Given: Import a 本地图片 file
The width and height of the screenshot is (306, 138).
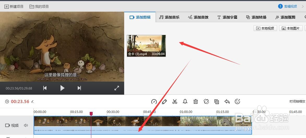Looking at the screenshot, I should coord(291,28).
